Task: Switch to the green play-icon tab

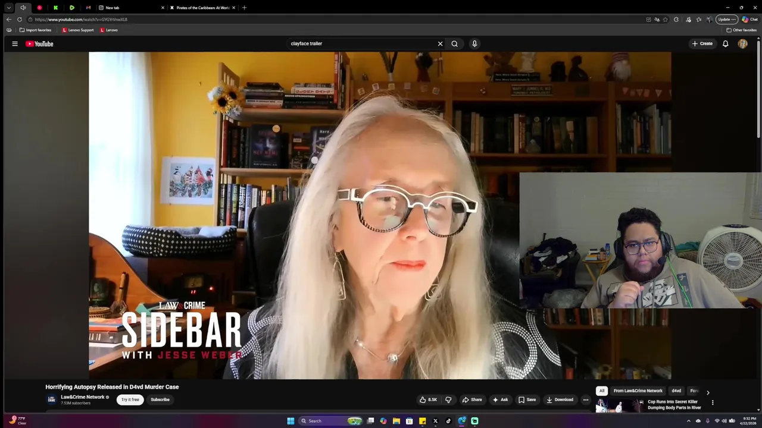Action: coord(71,8)
